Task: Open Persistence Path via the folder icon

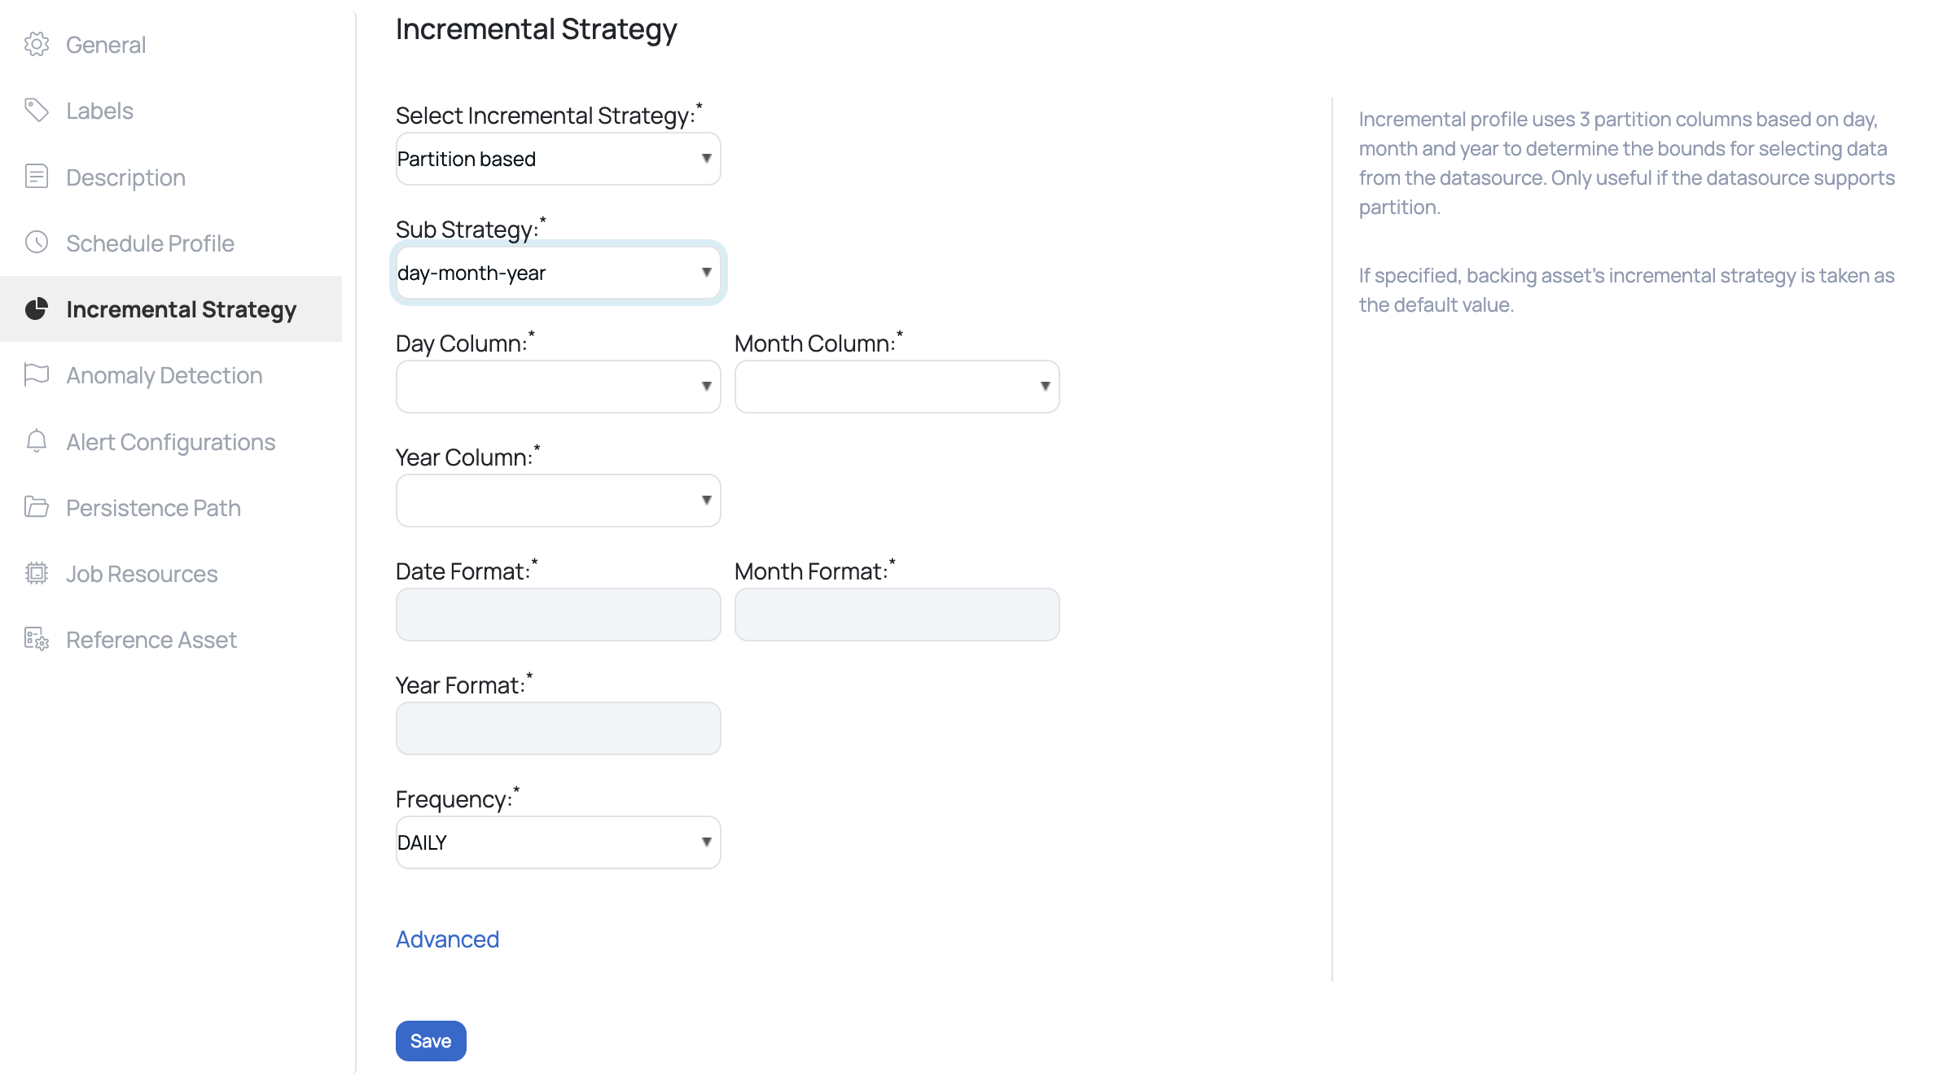Action: coord(37,507)
